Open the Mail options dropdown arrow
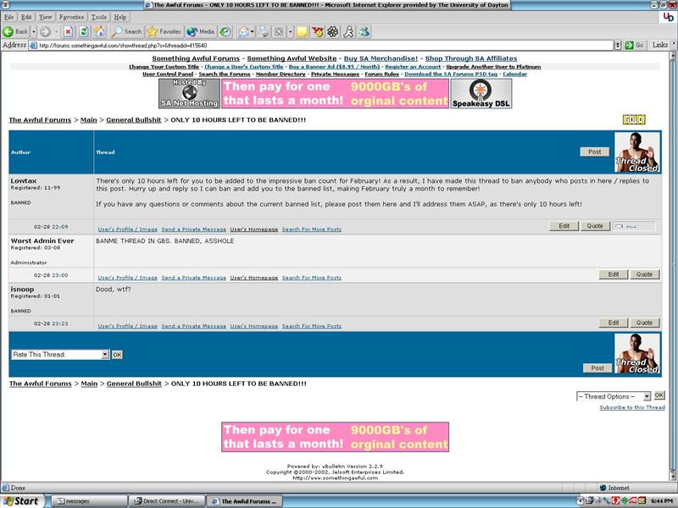The image size is (678, 508). pos(252,31)
